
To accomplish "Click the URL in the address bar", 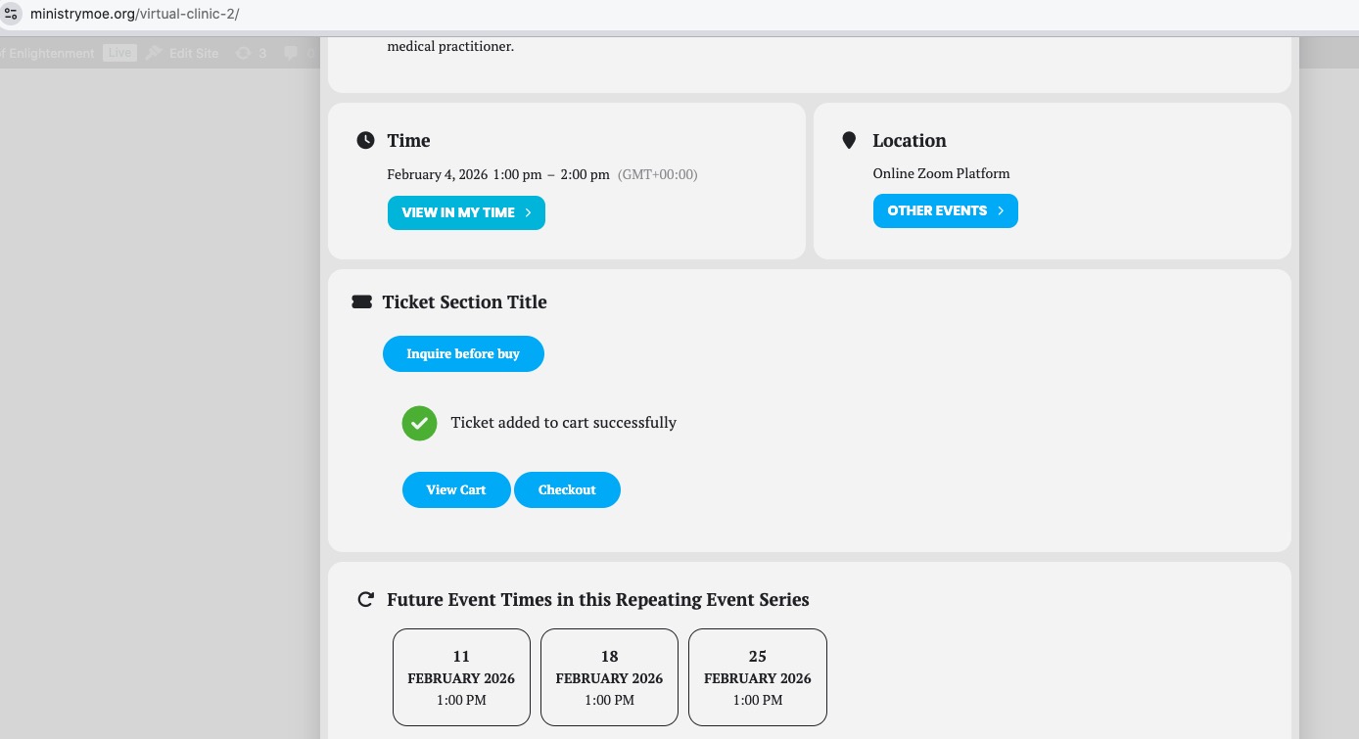I will (x=135, y=15).
